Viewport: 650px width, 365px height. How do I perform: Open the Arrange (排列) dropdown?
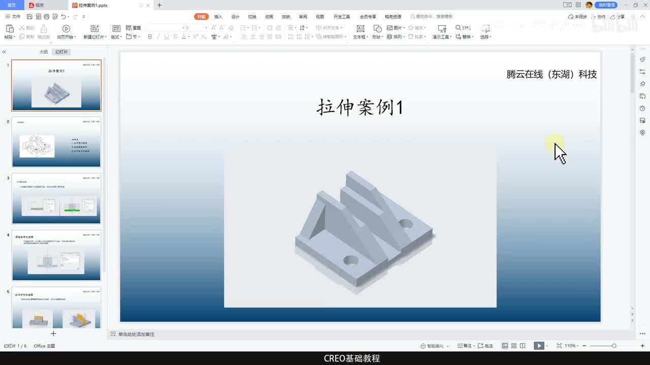point(396,37)
